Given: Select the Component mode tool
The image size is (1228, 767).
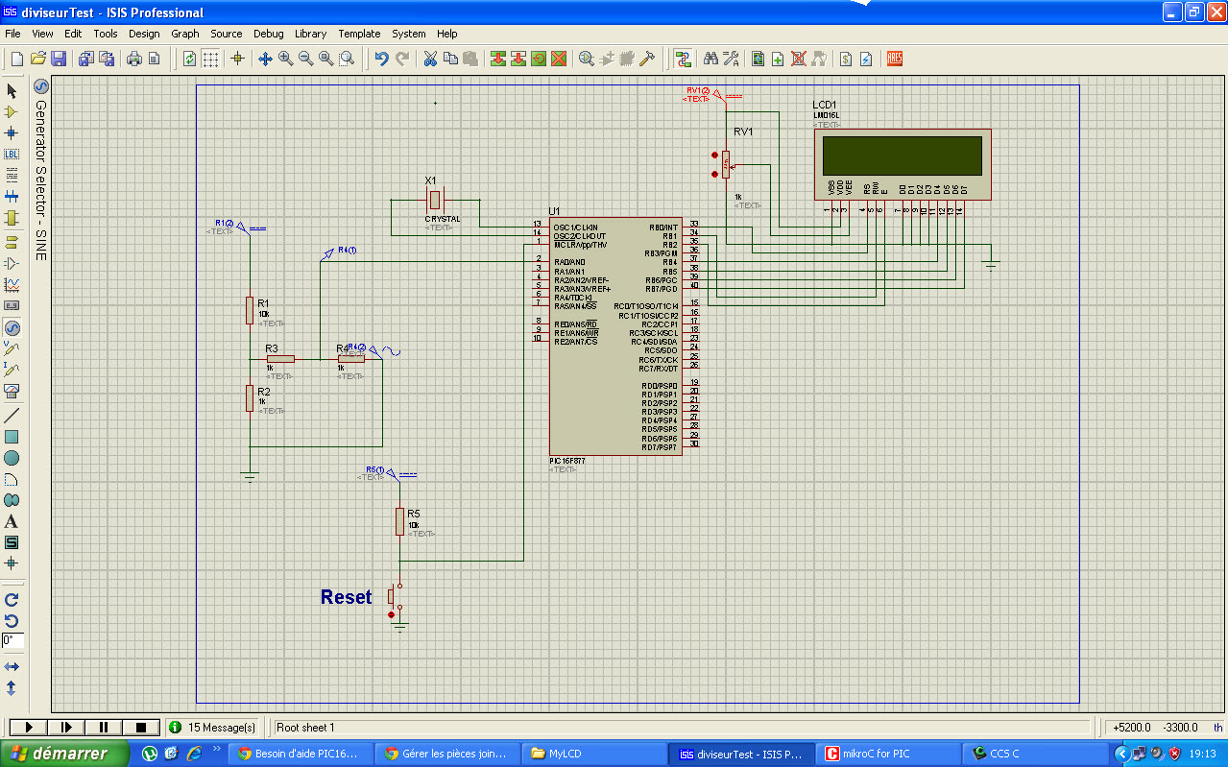Looking at the screenshot, I should (x=12, y=112).
